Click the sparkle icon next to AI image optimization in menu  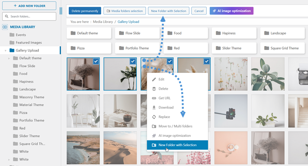[x=154, y=136]
